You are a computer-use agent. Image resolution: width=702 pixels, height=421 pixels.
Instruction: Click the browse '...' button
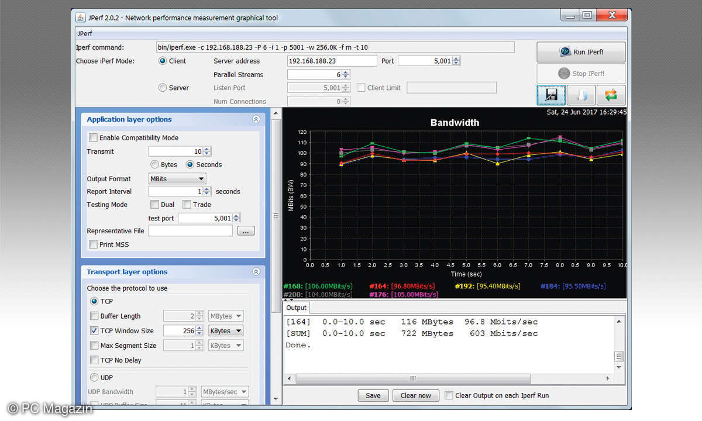click(x=246, y=231)
